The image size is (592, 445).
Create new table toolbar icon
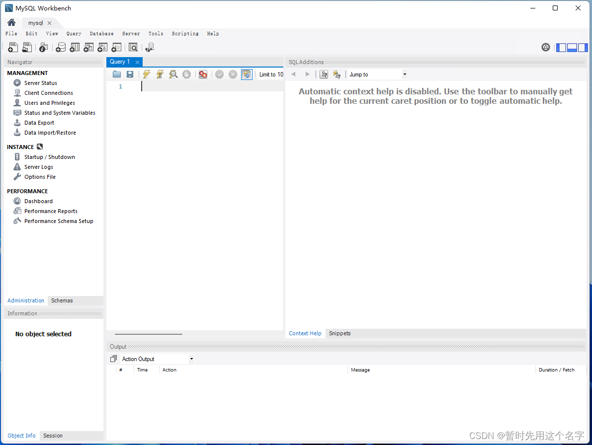[75, 47]
